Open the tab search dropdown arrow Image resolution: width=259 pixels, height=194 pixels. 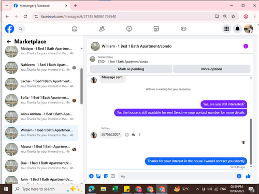point(6,6)
